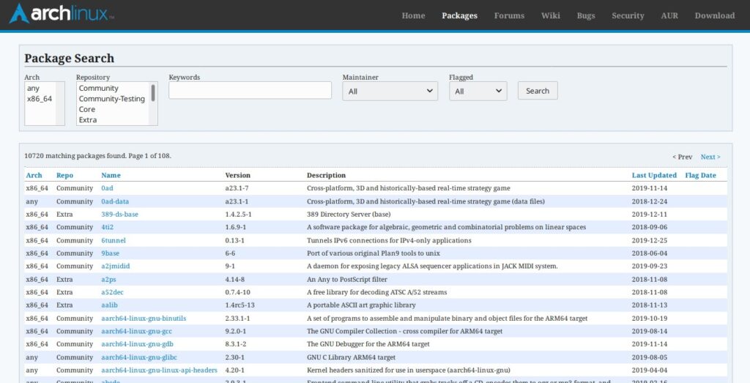
Task: Open the 389-ds-base package
Action: pyautogui.click(x=119, y=215)
